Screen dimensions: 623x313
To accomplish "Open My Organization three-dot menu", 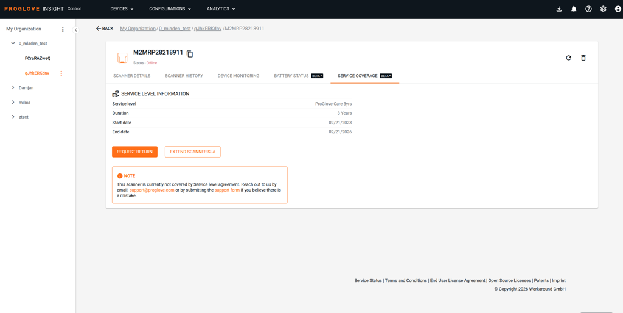I will [x=63, y=29].
